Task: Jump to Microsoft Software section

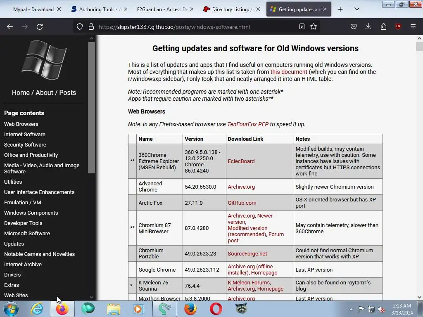Action: click(x=27, y=234)
